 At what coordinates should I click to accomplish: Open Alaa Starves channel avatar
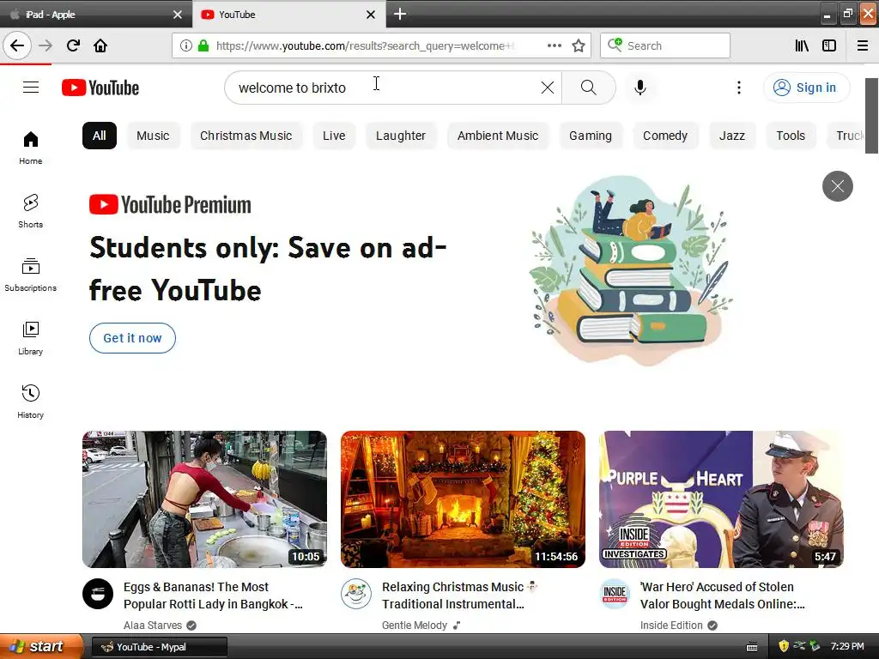[x=98, y=594]
